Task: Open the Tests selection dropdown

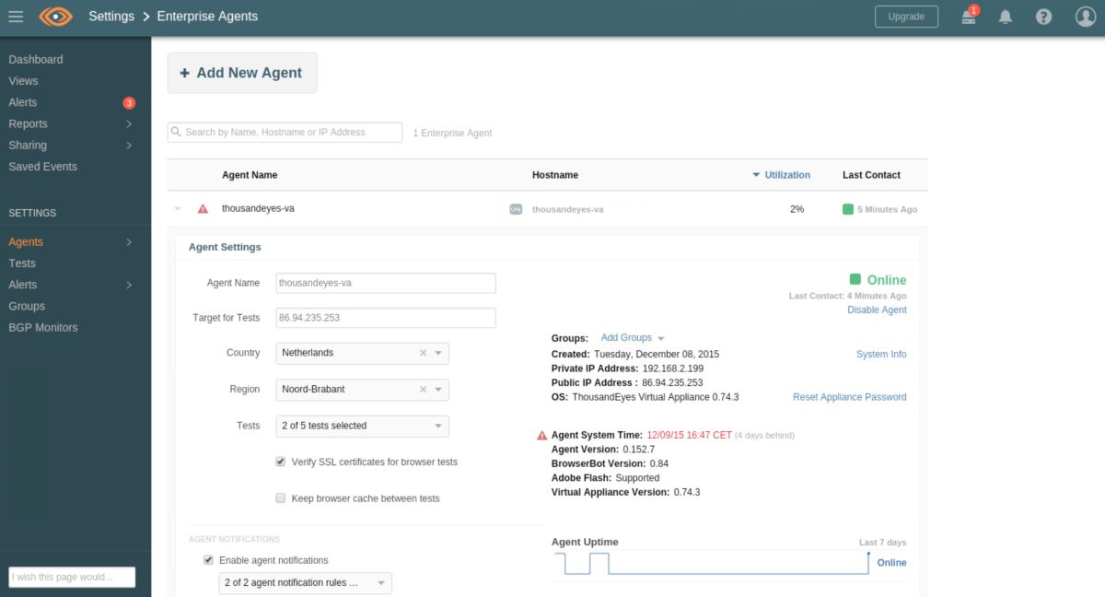Action: (362, 426)
